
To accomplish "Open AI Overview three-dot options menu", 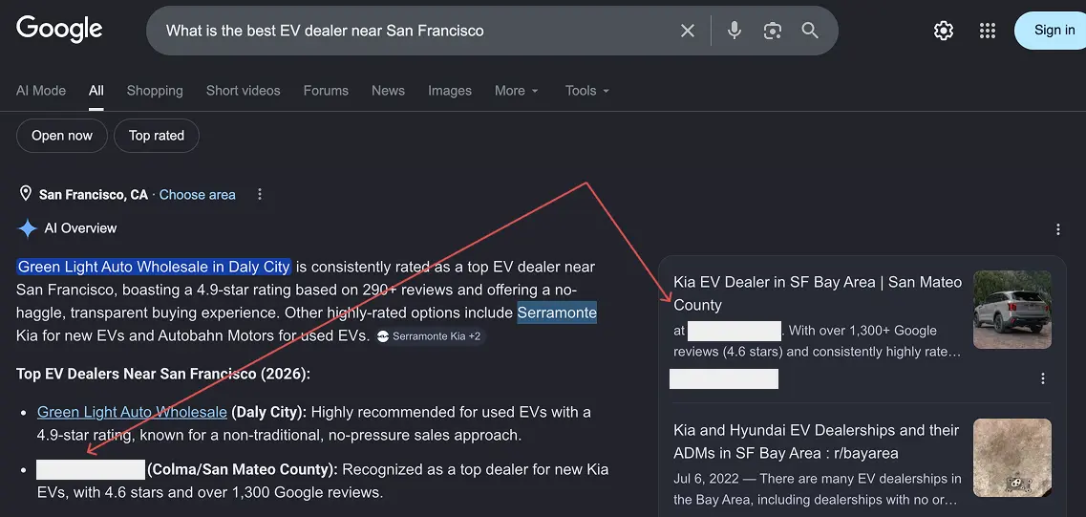I will (x=1057, y=229).
